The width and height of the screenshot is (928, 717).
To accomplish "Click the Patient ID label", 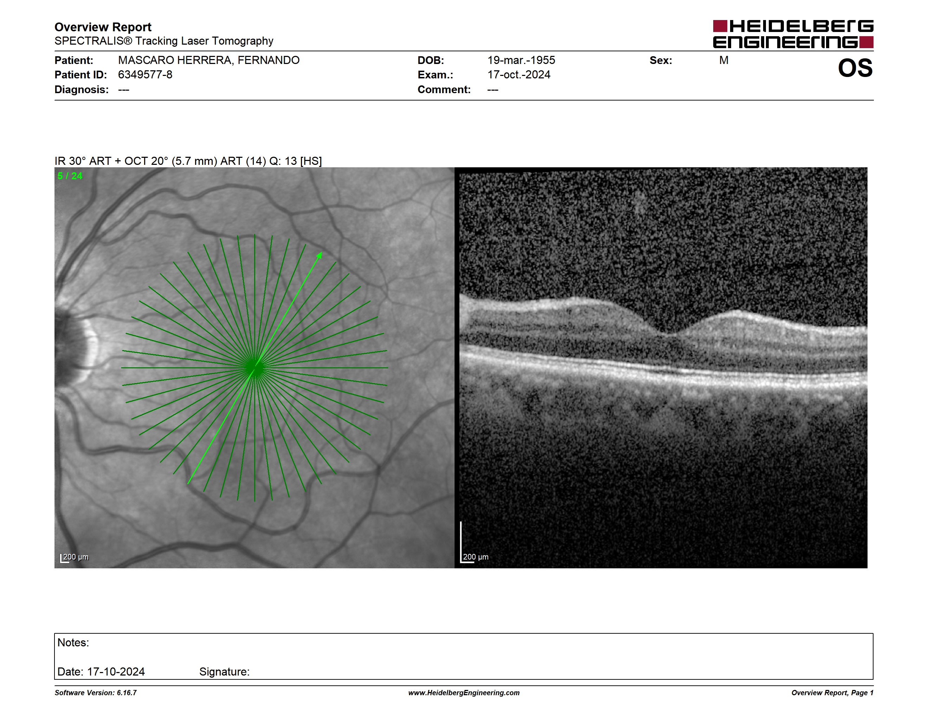I will (81, 75).
